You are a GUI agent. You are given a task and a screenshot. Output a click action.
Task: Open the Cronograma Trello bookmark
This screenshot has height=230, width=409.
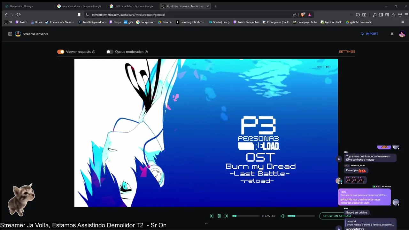[x=276, y=22]
